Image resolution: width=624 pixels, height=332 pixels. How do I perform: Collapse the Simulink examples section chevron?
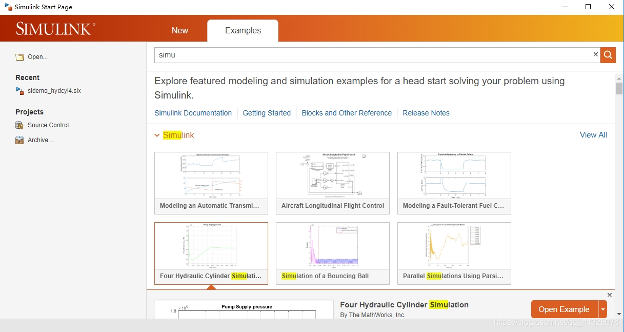[x=157, y=135]
